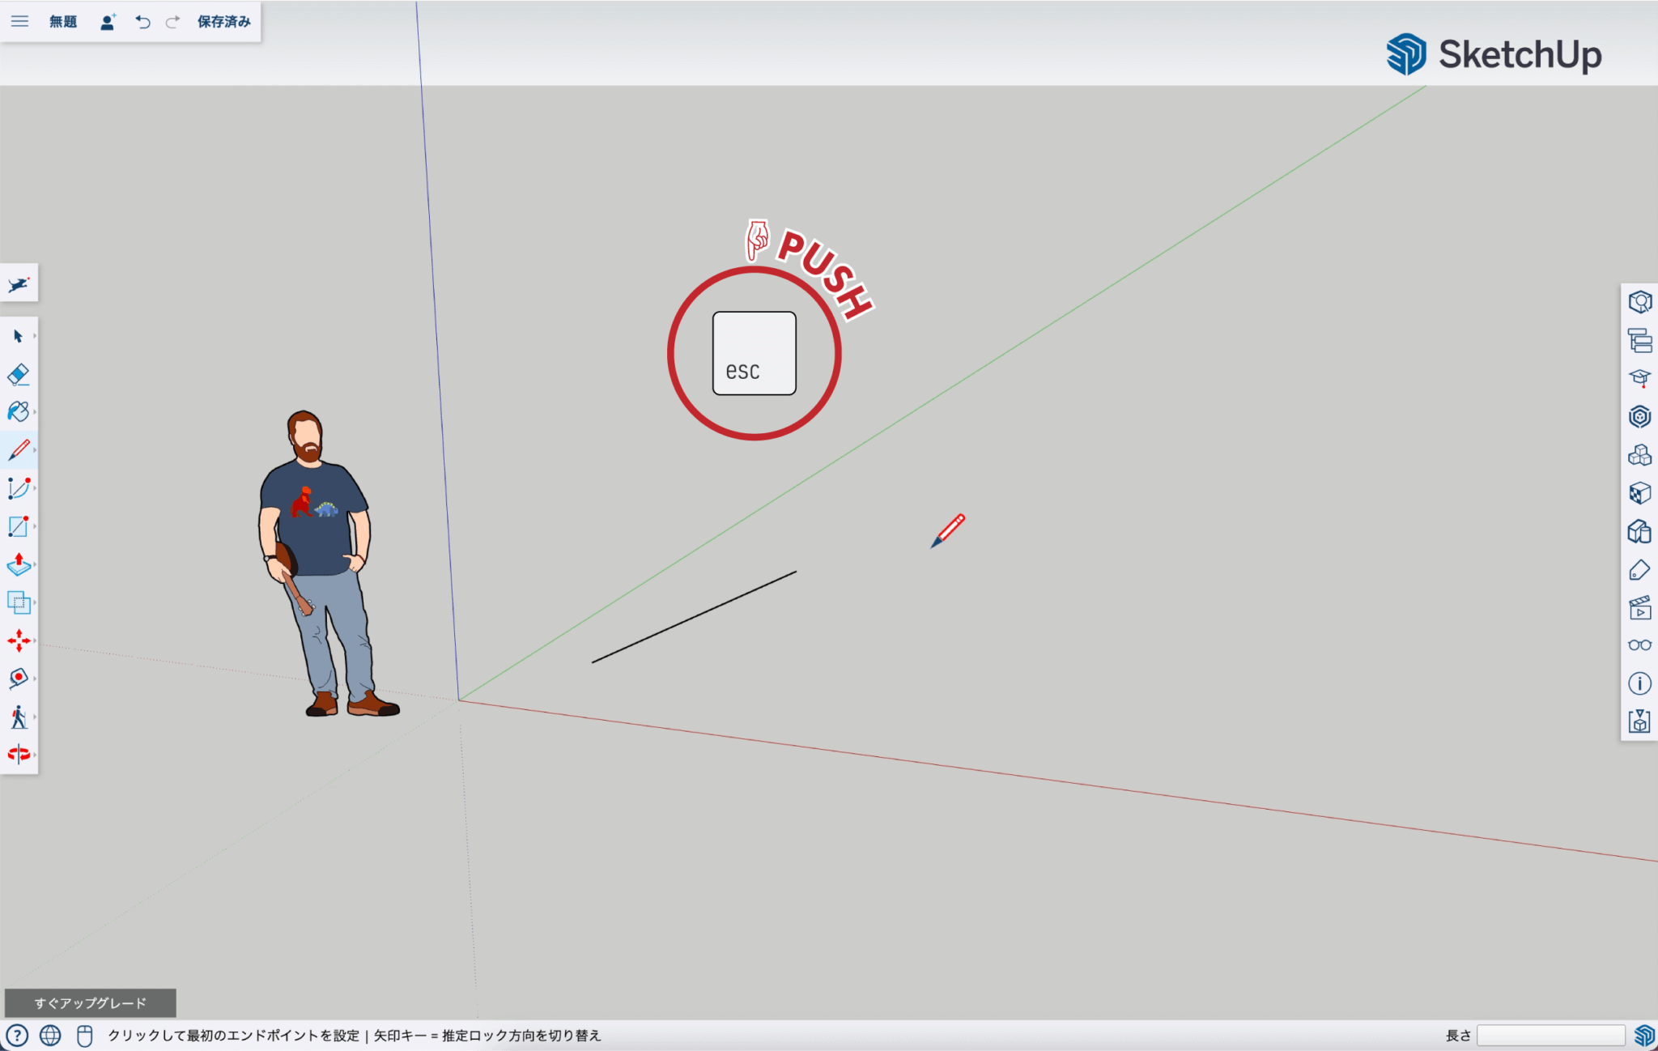Open the Display glasses panel
This screenshot has width=1658, height=1051.
(1639, 645)
